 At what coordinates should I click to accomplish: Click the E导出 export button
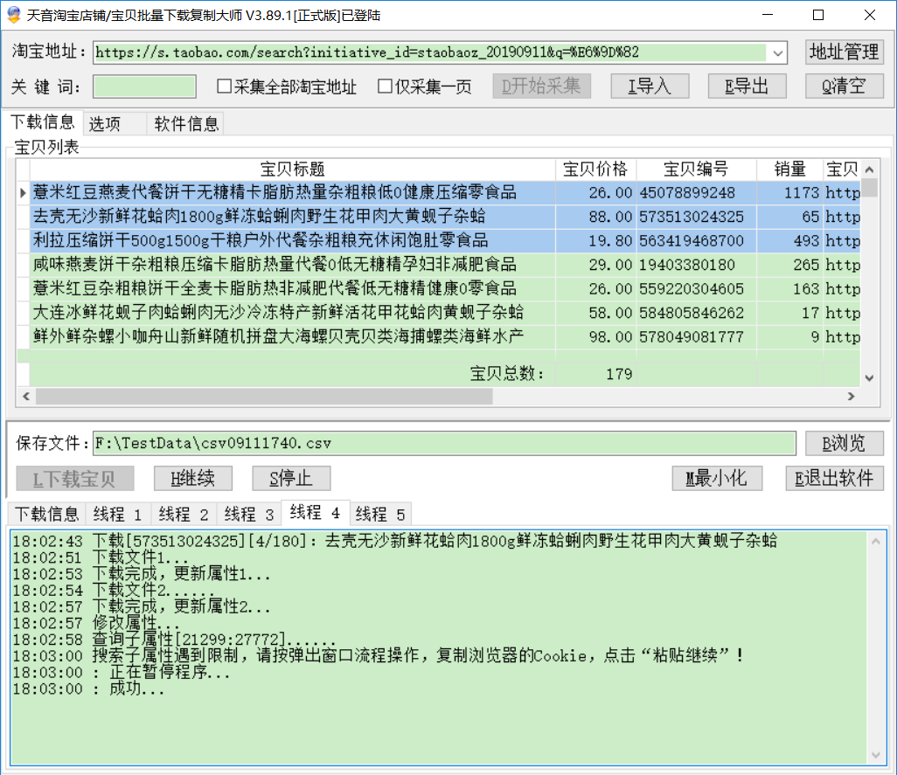[747, 86]
